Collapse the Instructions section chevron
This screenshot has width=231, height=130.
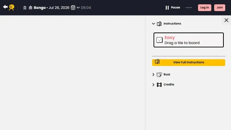[153, 24]
